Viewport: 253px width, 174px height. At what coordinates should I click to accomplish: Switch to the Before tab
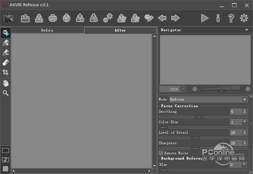47,30
